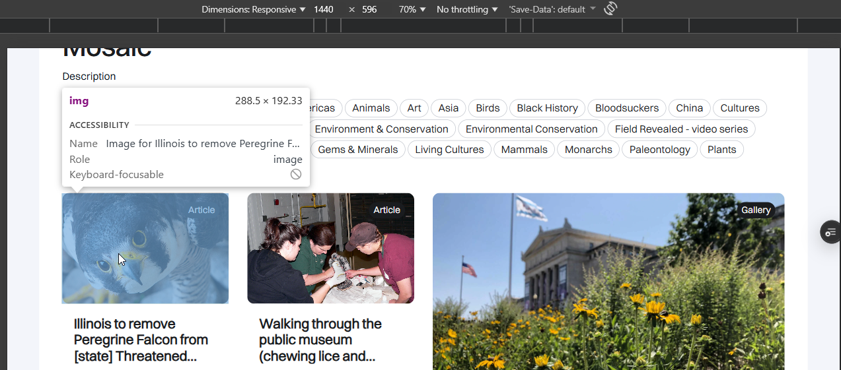
Task: Select the Bloodsuckers tag
Action: pyautogui.click(x=627, y=108)
